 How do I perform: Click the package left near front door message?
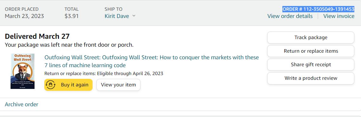69,45
